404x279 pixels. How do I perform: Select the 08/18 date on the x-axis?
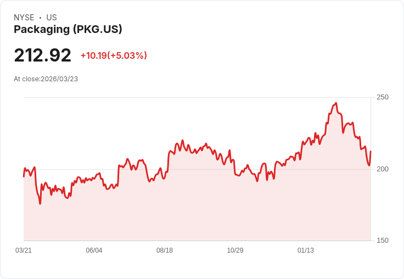(x=165, y=250)
